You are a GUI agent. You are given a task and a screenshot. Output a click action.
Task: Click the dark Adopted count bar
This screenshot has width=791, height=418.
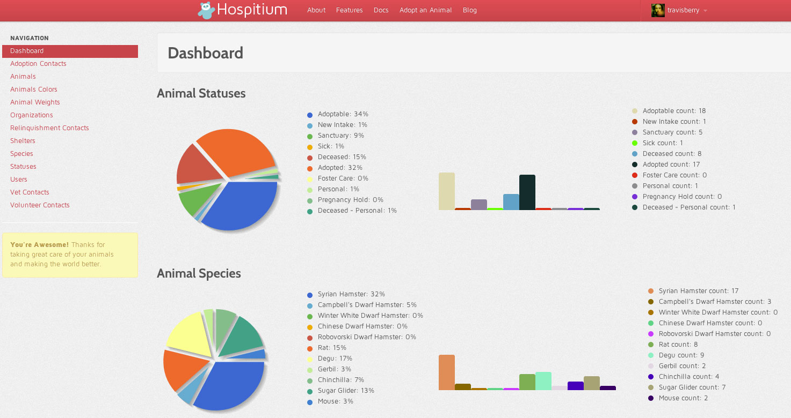click(527, 192)
